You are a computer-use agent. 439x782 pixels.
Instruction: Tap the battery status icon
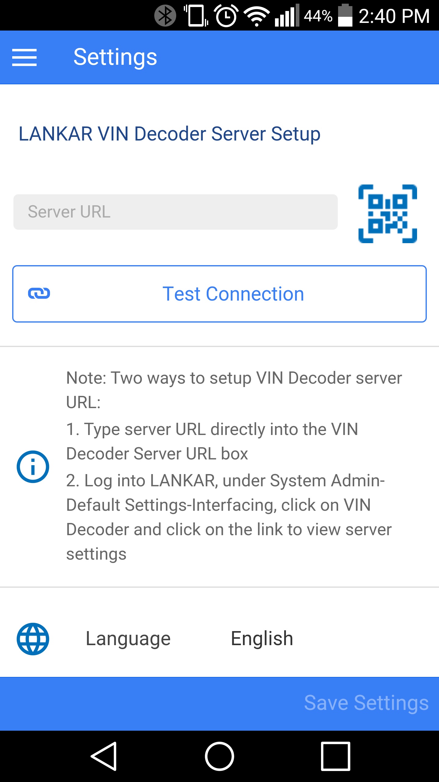point(345,16)
